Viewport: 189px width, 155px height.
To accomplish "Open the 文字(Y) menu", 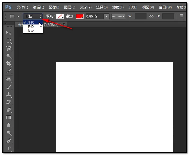I will tap(86, 7).
